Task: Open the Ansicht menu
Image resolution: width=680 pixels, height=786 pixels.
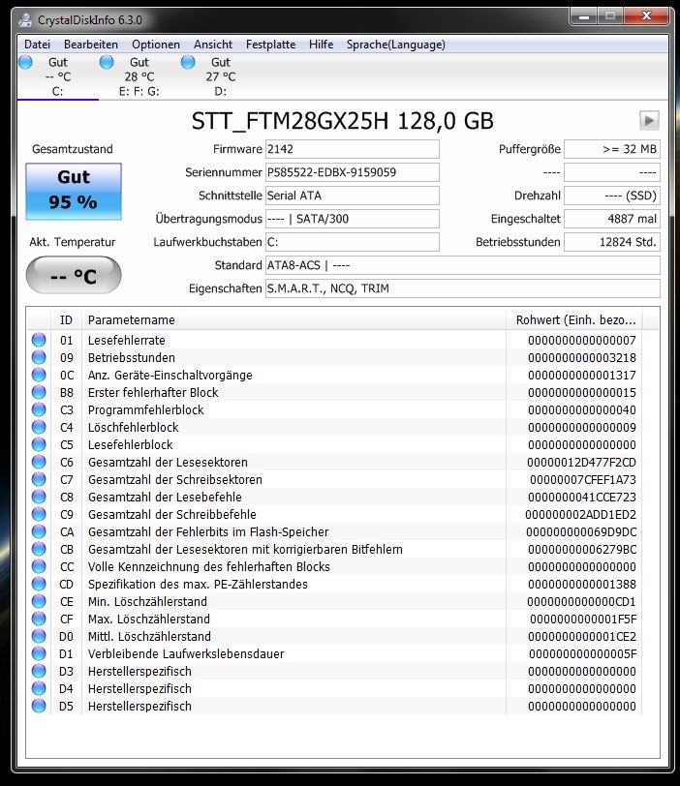Action: coord(213,45)
